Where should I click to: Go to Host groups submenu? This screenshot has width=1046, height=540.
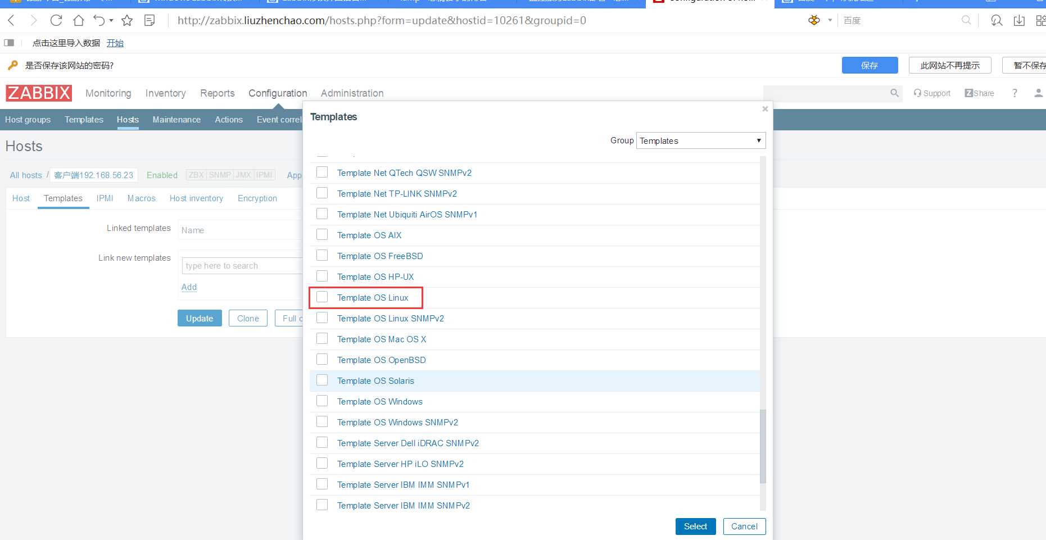[x=28, y=120]
